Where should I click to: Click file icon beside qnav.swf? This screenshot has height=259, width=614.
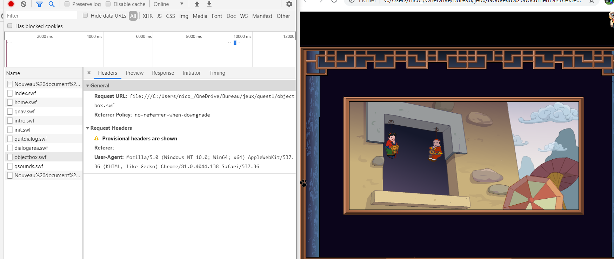coord(10,111)
